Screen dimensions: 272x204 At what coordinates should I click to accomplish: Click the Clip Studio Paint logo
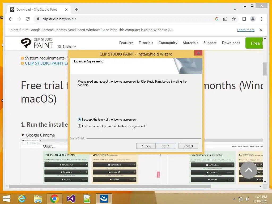[37, 43]
